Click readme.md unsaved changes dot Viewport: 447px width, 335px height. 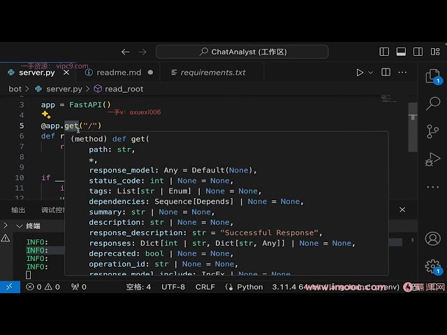tap(150, 73)
